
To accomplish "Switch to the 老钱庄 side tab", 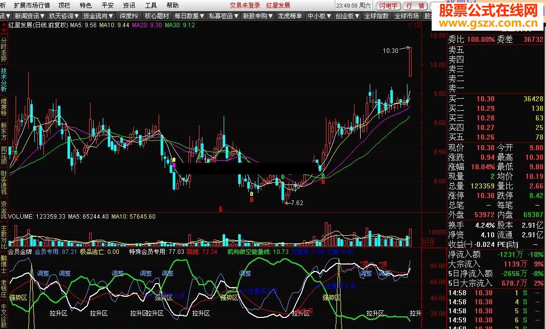I will point(4,289).
